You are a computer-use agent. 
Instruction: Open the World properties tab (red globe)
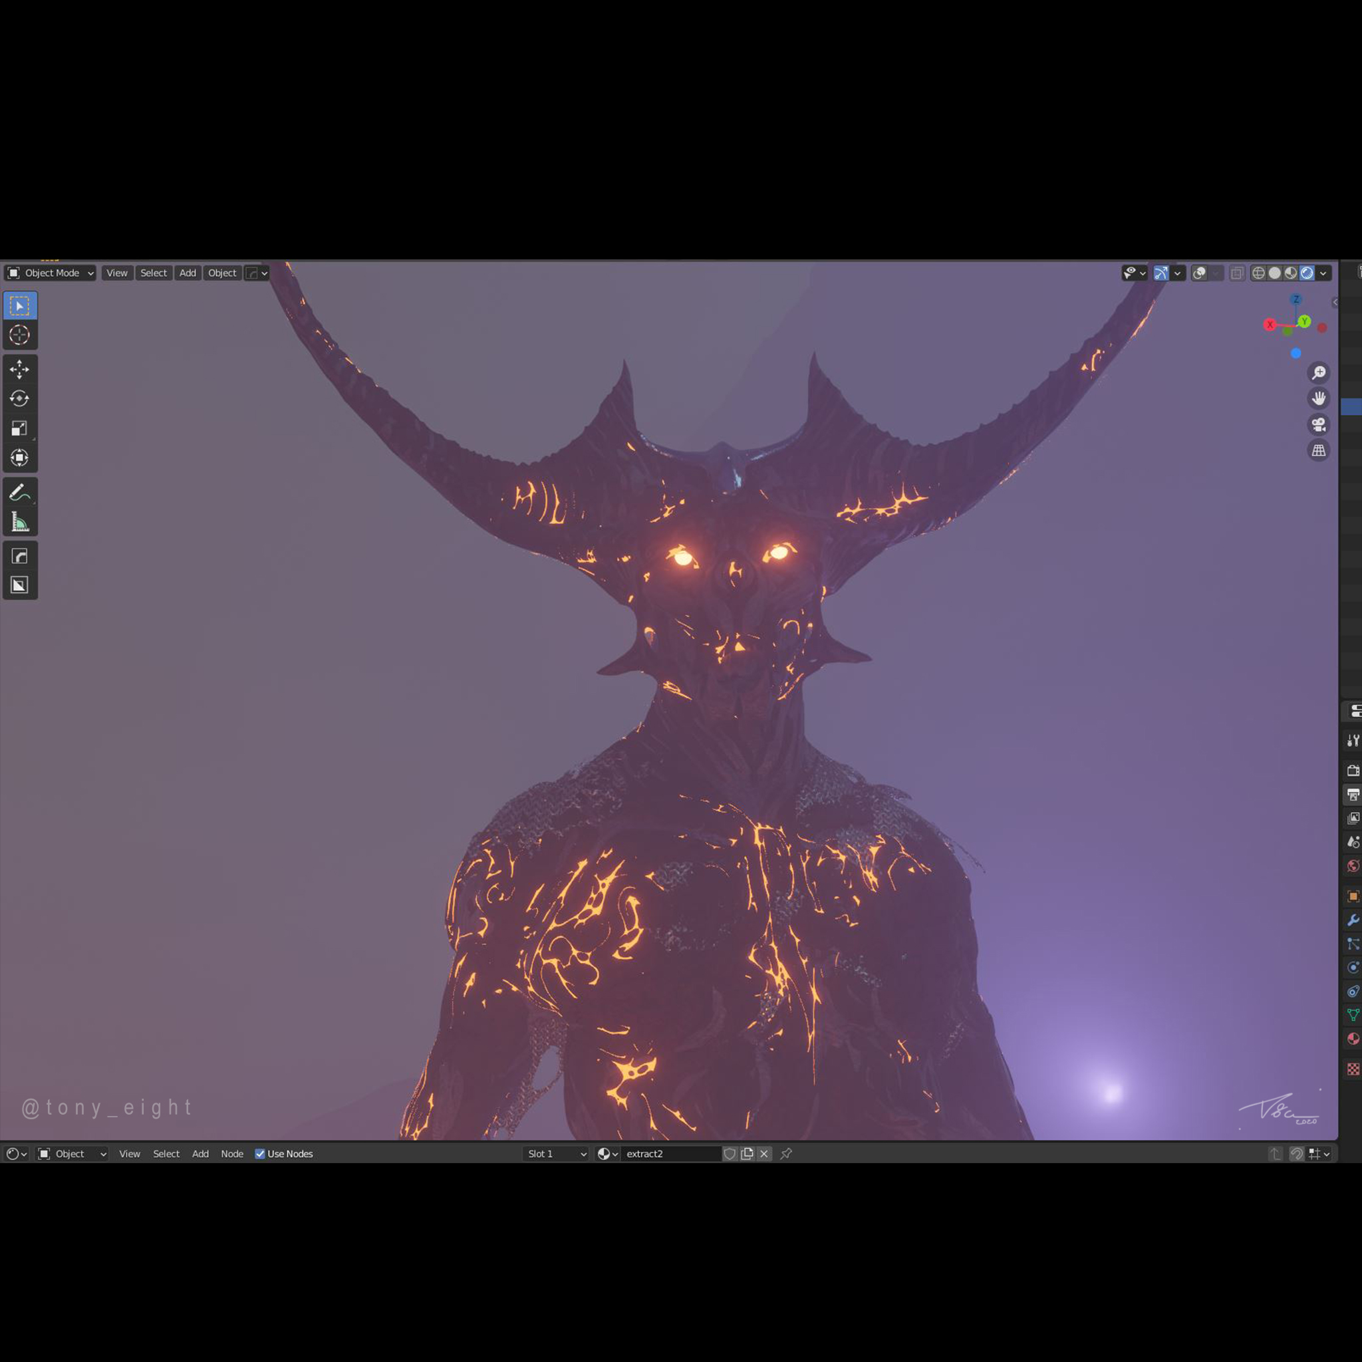pyautogui.click(x=1353, y=866)
